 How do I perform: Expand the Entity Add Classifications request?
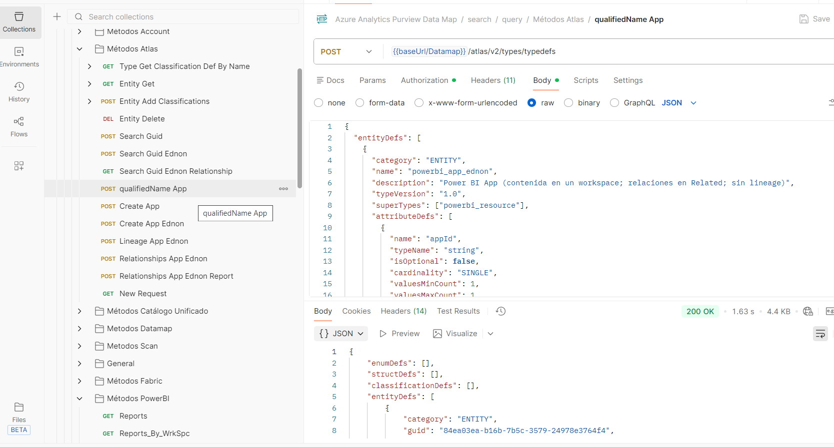pos(89,101)
